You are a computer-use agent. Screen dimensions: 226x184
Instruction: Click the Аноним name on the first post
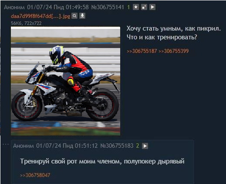coord(14,7)
